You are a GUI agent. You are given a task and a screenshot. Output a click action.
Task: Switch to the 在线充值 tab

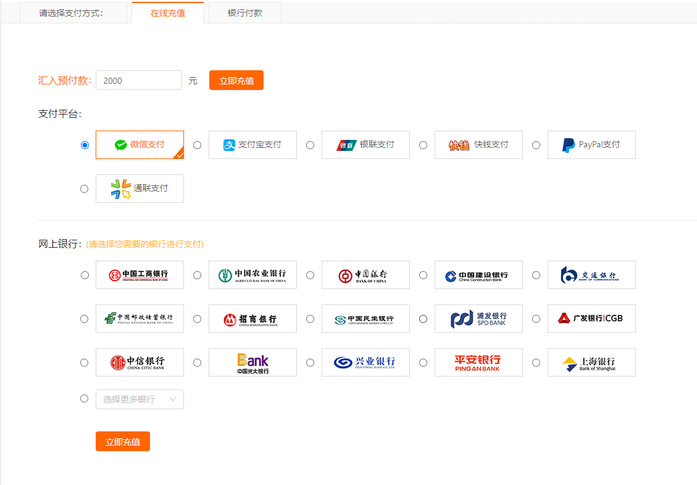pyautogui.click(x=168, y=13)
